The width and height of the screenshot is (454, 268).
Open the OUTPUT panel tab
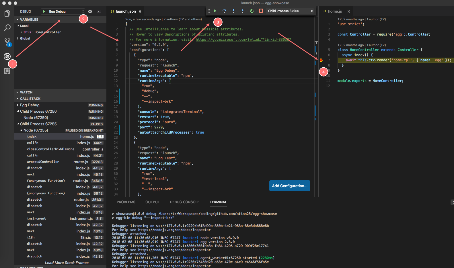[x=153, y=202]
